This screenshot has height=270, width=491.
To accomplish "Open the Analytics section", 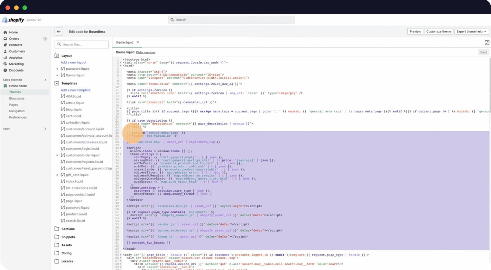I will (15, 58).
